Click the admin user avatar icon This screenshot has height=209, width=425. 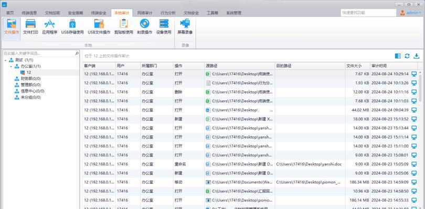pyautogui.click(x=402, y=13)
